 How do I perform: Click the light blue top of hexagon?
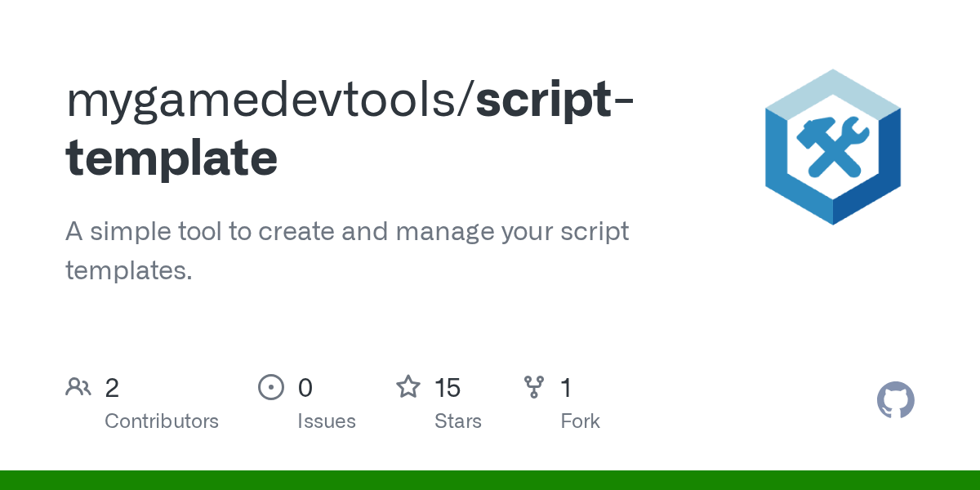point(833,96)
